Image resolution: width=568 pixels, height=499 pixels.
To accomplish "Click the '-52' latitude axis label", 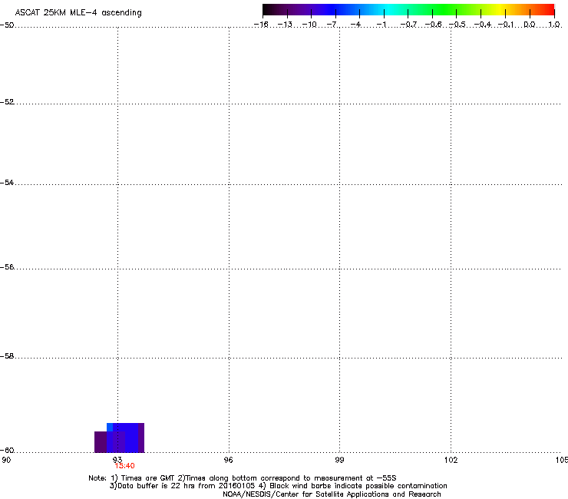I will pyautogui.click(x=6, y=102).
